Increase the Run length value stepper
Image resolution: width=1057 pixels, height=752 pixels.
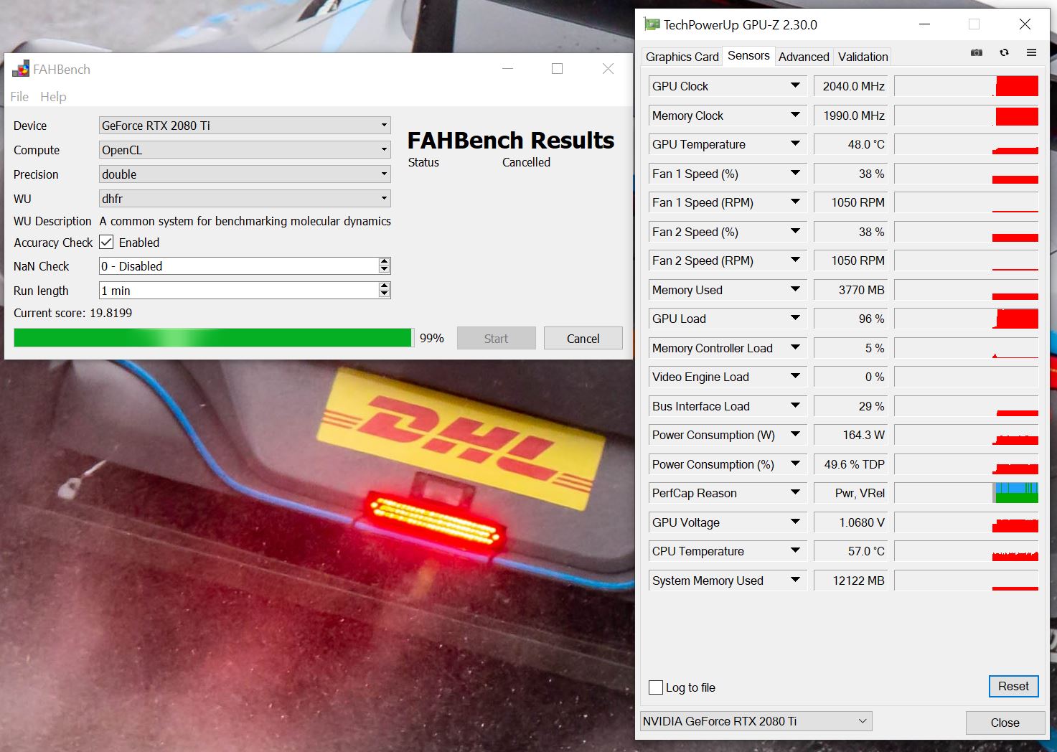coord(385,286)
